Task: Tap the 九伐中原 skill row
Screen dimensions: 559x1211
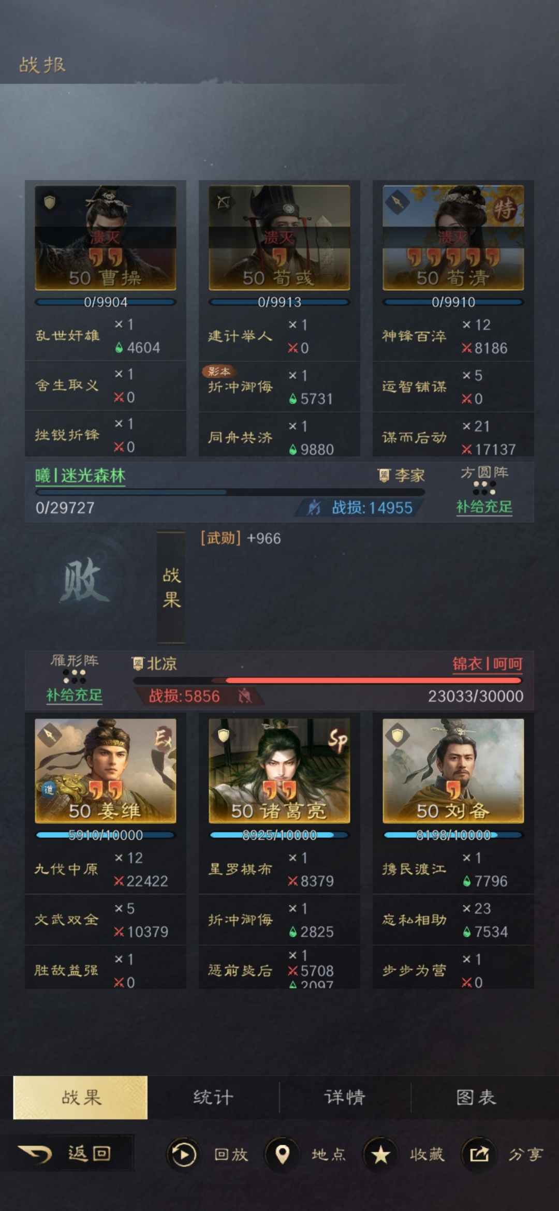Action: click(x=106, y=869)
